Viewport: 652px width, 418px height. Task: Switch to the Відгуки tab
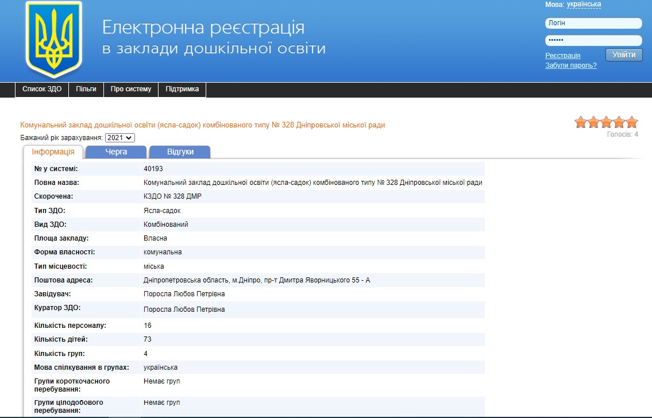pos(180,152)
